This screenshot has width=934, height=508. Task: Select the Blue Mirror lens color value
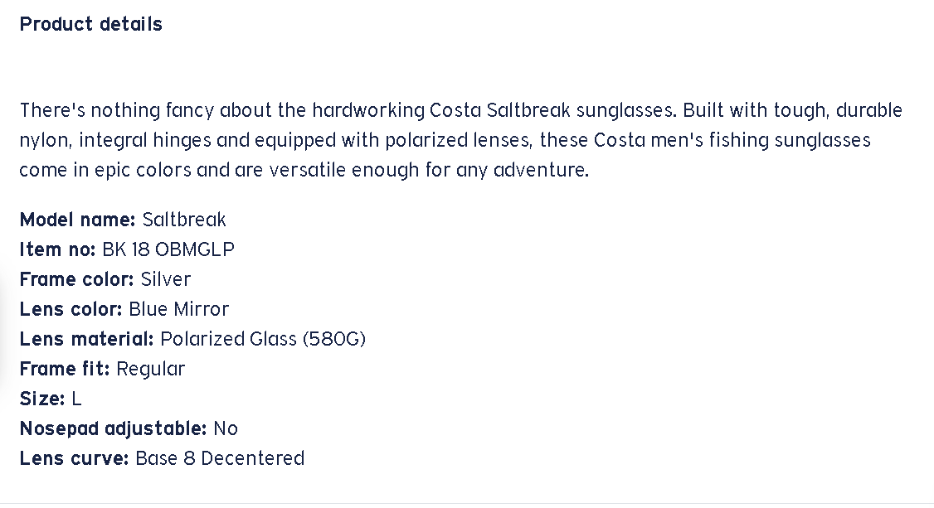point(178,309)
